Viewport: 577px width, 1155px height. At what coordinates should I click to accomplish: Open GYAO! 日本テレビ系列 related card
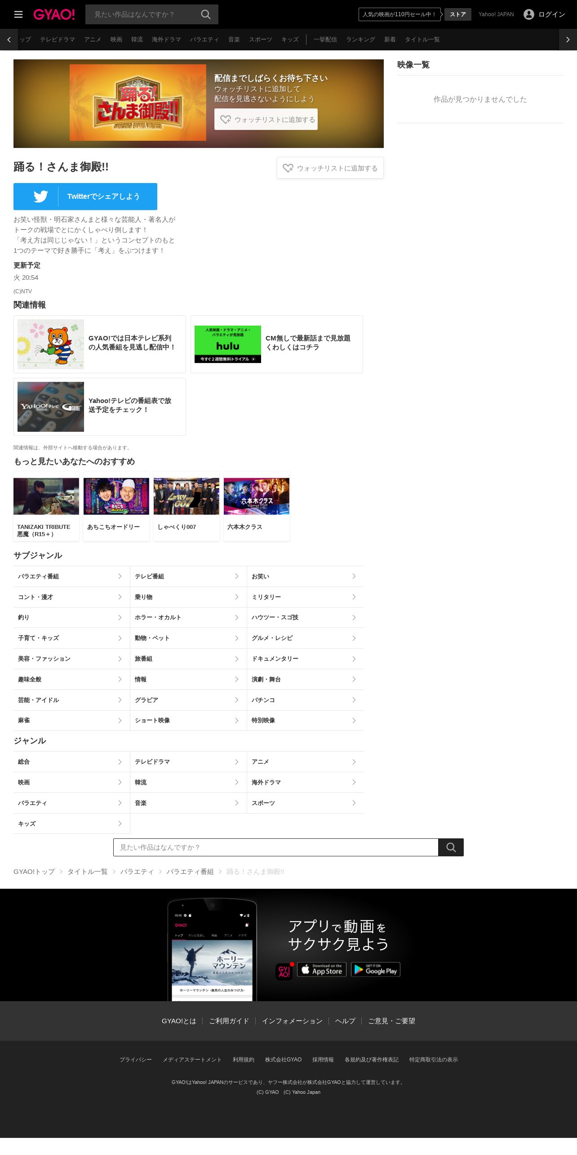pyautogui.click(x=100, y=344)
